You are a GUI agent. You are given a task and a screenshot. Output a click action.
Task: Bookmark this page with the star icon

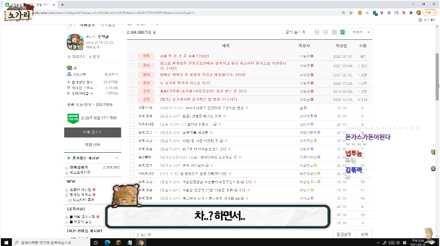(x=351, y=13)
